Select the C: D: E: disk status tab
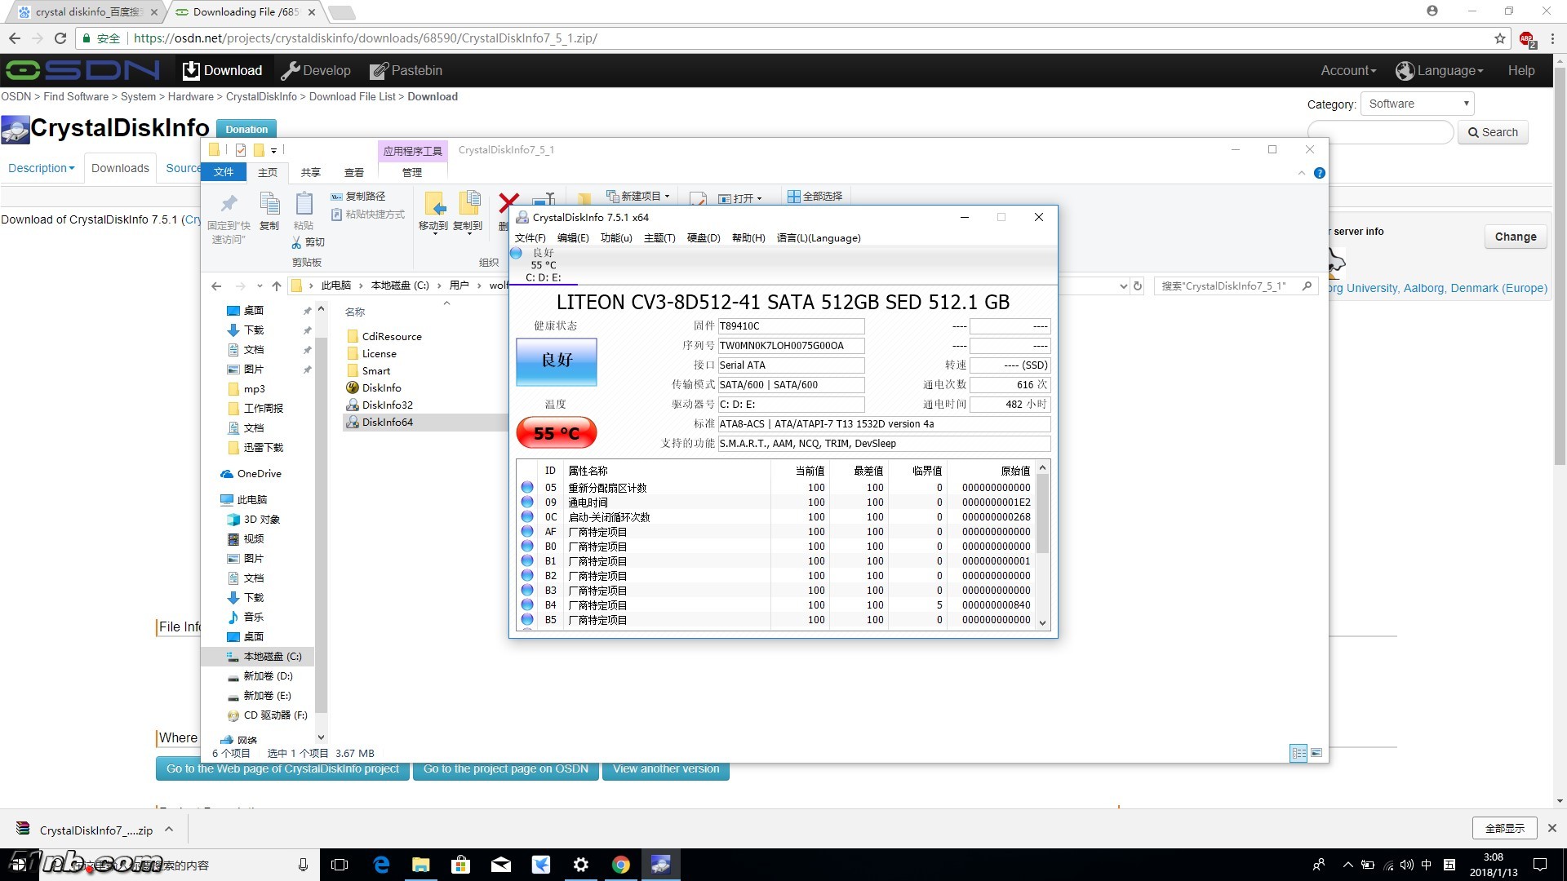Screen dimensions: 1567x881 tap(543, 265)
